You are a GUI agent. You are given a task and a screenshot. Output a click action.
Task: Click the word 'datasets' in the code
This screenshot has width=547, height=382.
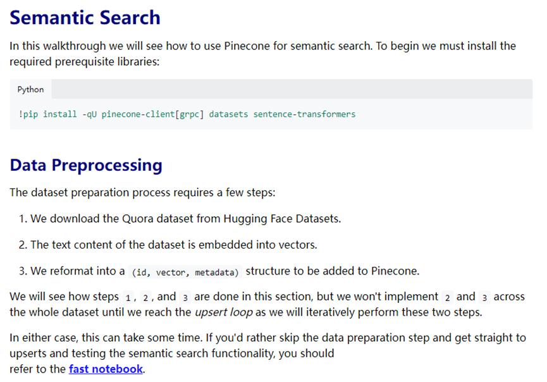pyautogui.click(x=228, y=114)
